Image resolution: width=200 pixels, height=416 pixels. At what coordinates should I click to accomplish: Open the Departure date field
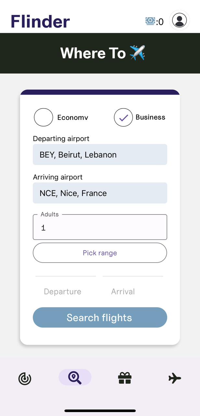(63, 291)
